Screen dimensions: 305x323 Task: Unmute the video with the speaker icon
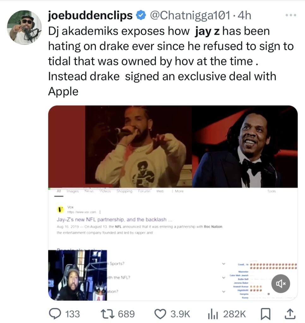point(281,283)
